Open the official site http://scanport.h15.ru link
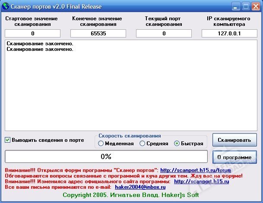The width and height of the screenshot is (263, 203). 201,181
